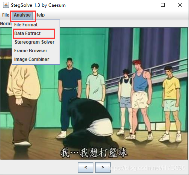The image size is (189, 175).
Task: Go to previous image filter
Action: click(x=85, y=167)
